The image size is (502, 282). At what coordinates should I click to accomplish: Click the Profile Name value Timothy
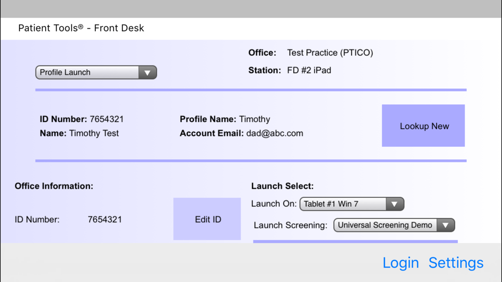[255, 119]
